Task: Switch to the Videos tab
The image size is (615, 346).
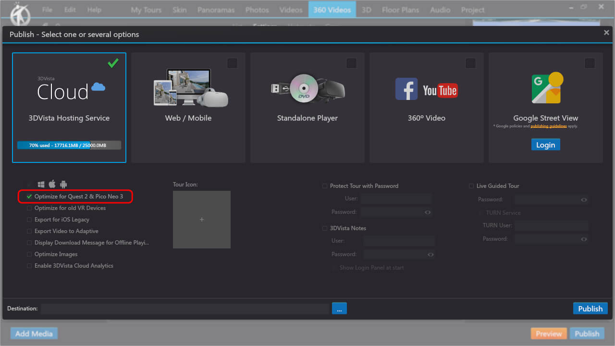Action: [x=291, y=10]
